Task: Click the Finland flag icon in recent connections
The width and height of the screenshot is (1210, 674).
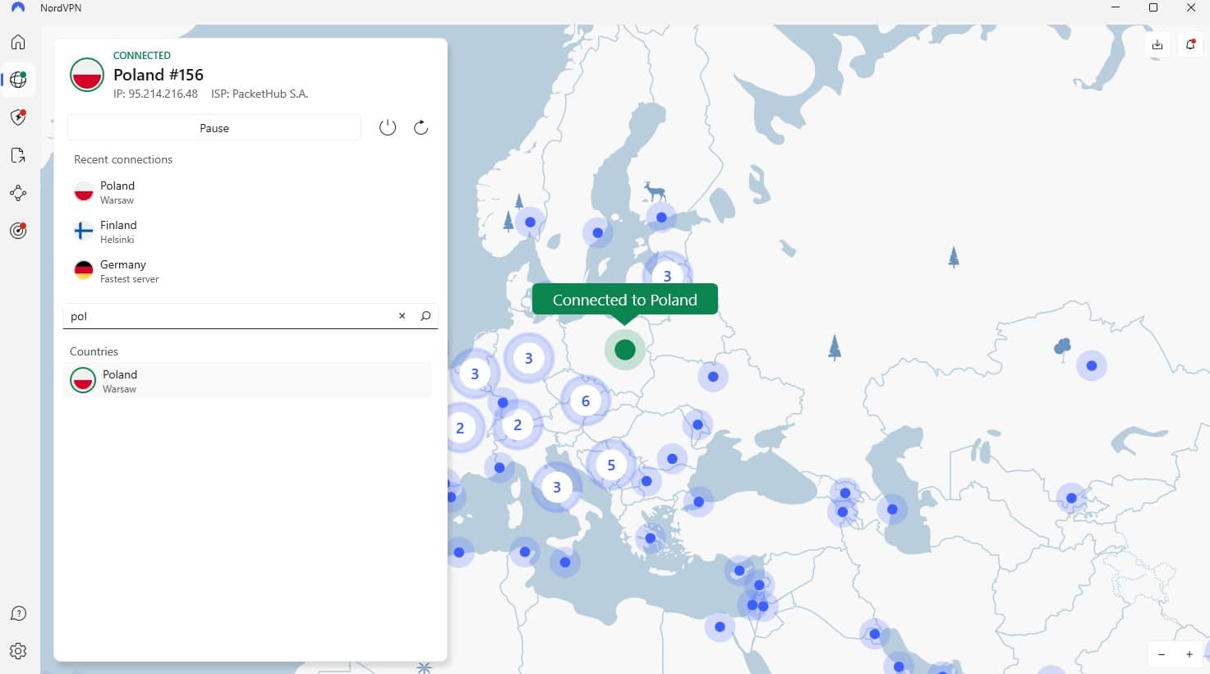Action: pos(84,232)
